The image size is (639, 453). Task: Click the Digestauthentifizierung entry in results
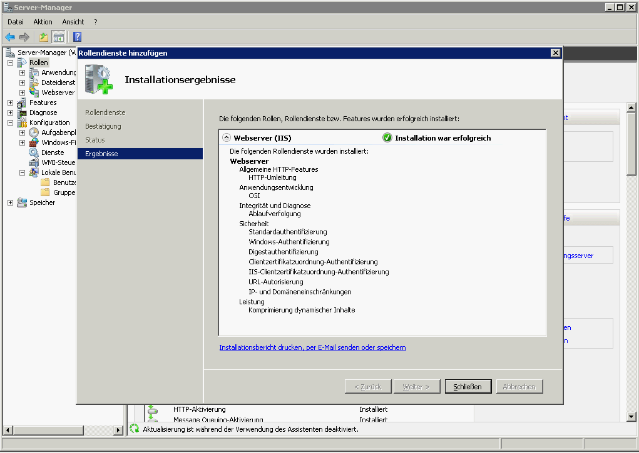(284, 252)
